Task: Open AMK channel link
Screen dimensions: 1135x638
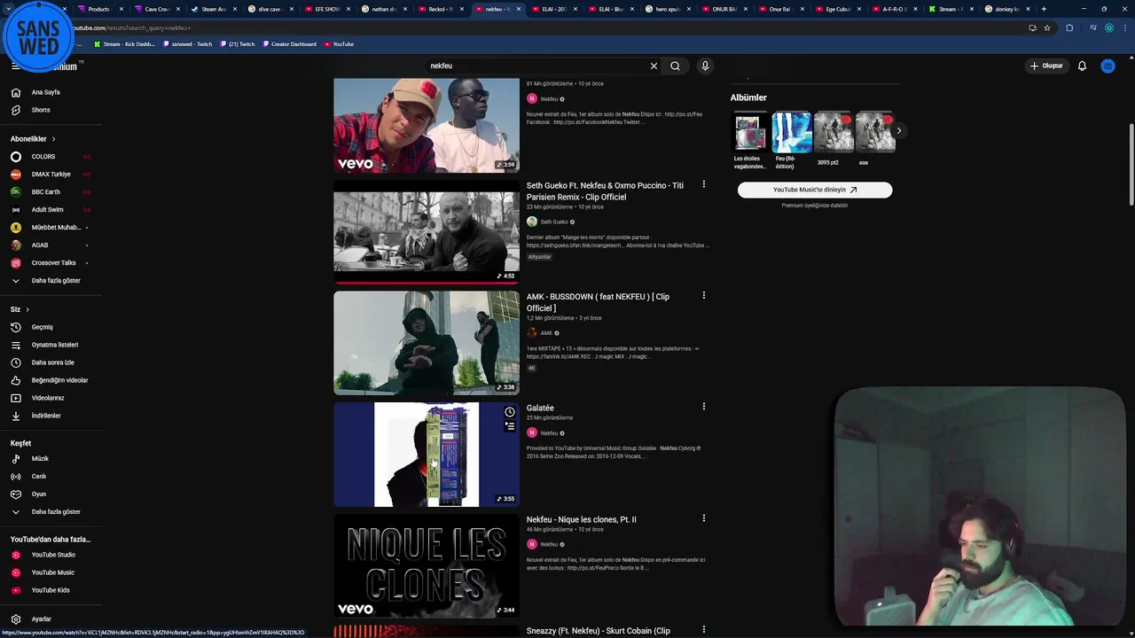Action: [x=546, y=333]
